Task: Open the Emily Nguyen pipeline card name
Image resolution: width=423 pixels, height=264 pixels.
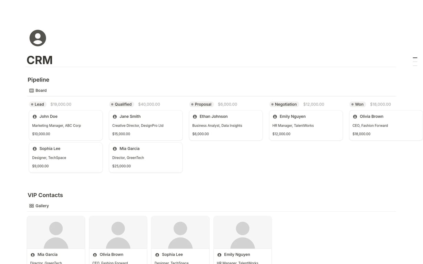Action: point(293,117)
